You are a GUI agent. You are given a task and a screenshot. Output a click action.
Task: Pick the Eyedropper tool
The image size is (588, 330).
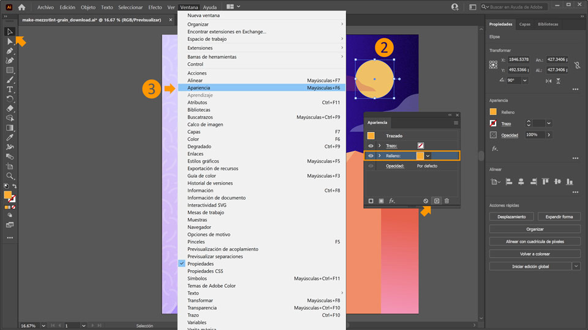click(x=10, y=137)
